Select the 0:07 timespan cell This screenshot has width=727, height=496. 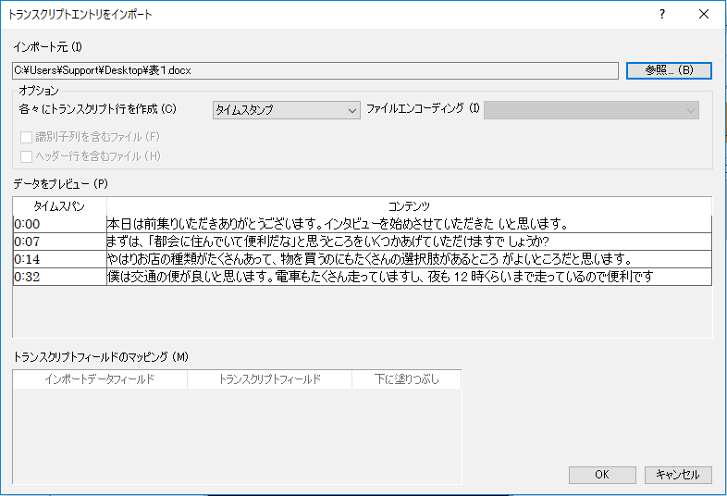click(x=60, y=242)
